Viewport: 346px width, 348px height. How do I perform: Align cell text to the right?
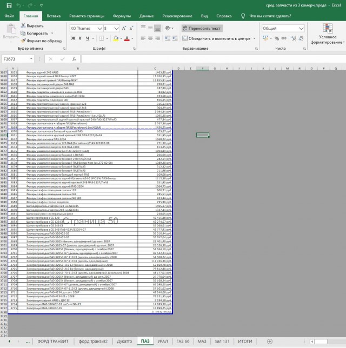(157, 38)
